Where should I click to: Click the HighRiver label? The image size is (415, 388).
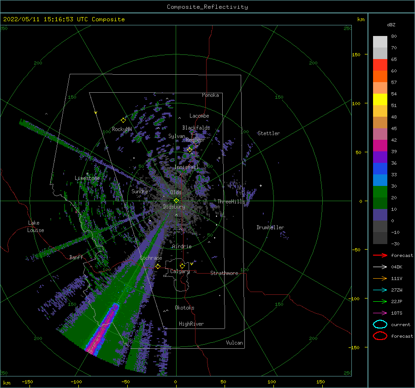(191, 324)
